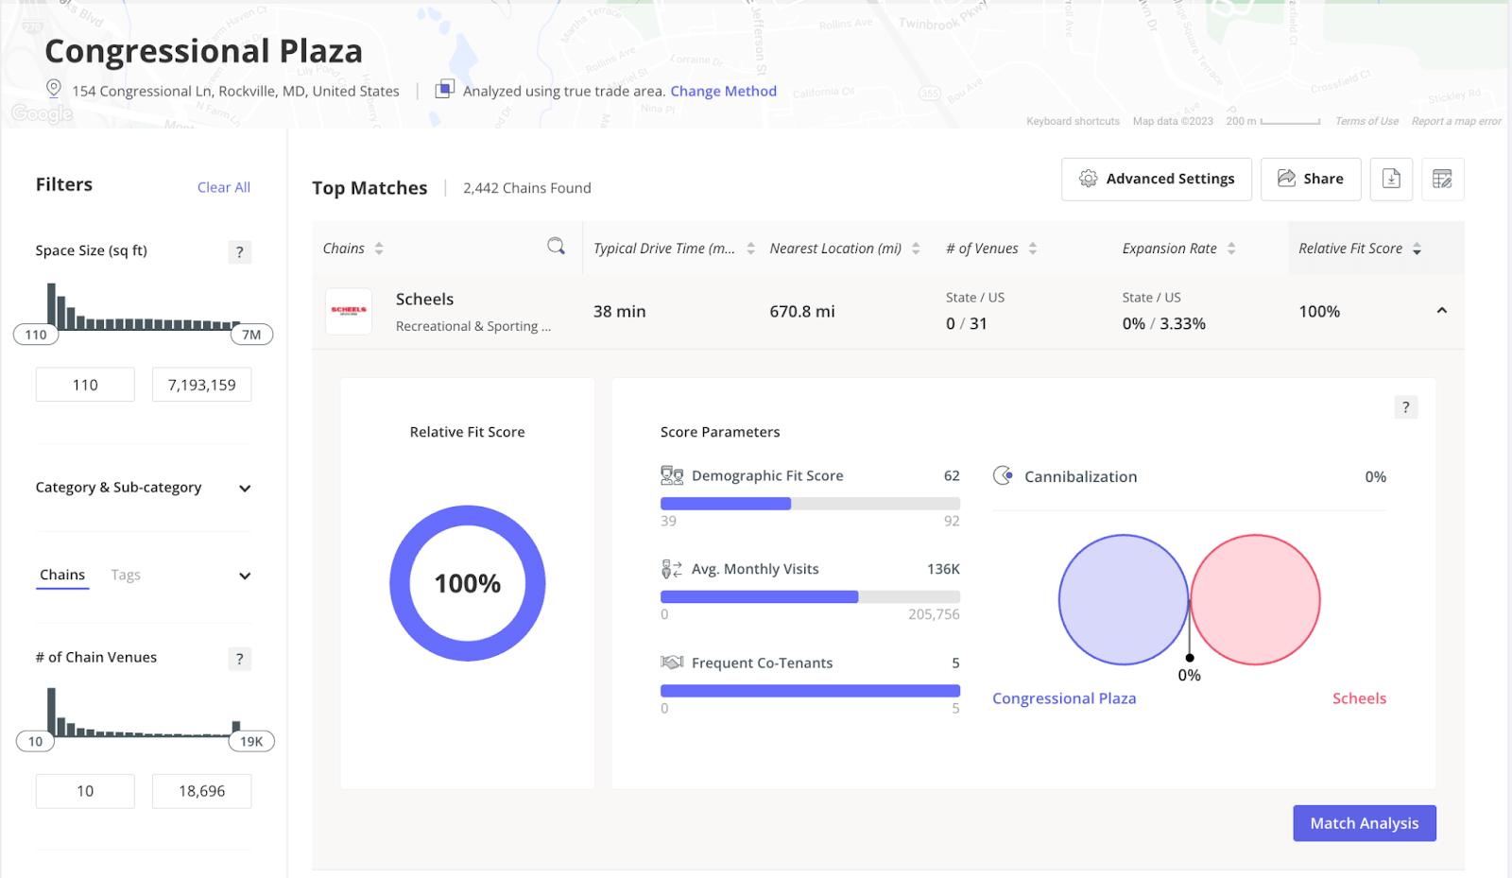Click the Change Method link
The image size is (1512, 878).
coord(723,90)
